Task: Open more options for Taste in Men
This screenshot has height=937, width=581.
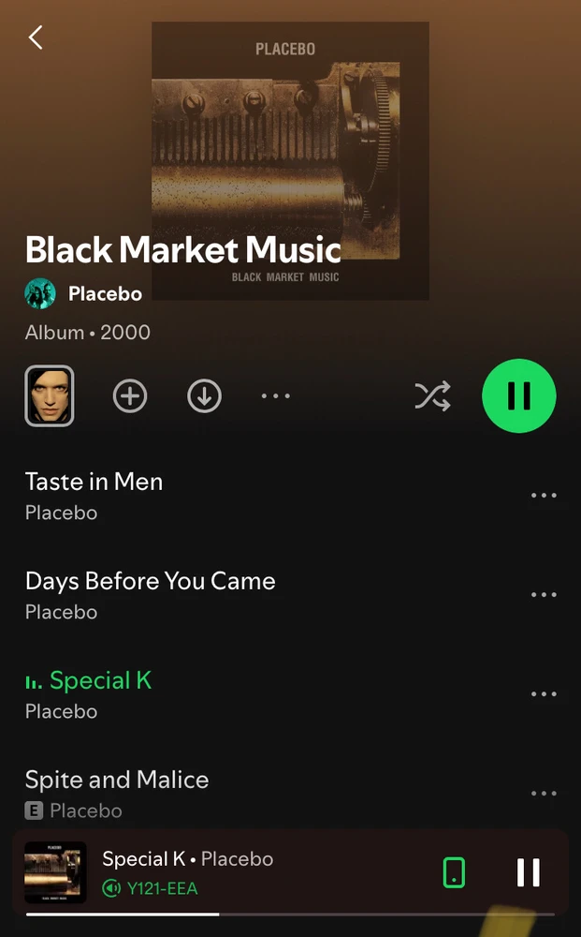Action: [x=544, y=496]
